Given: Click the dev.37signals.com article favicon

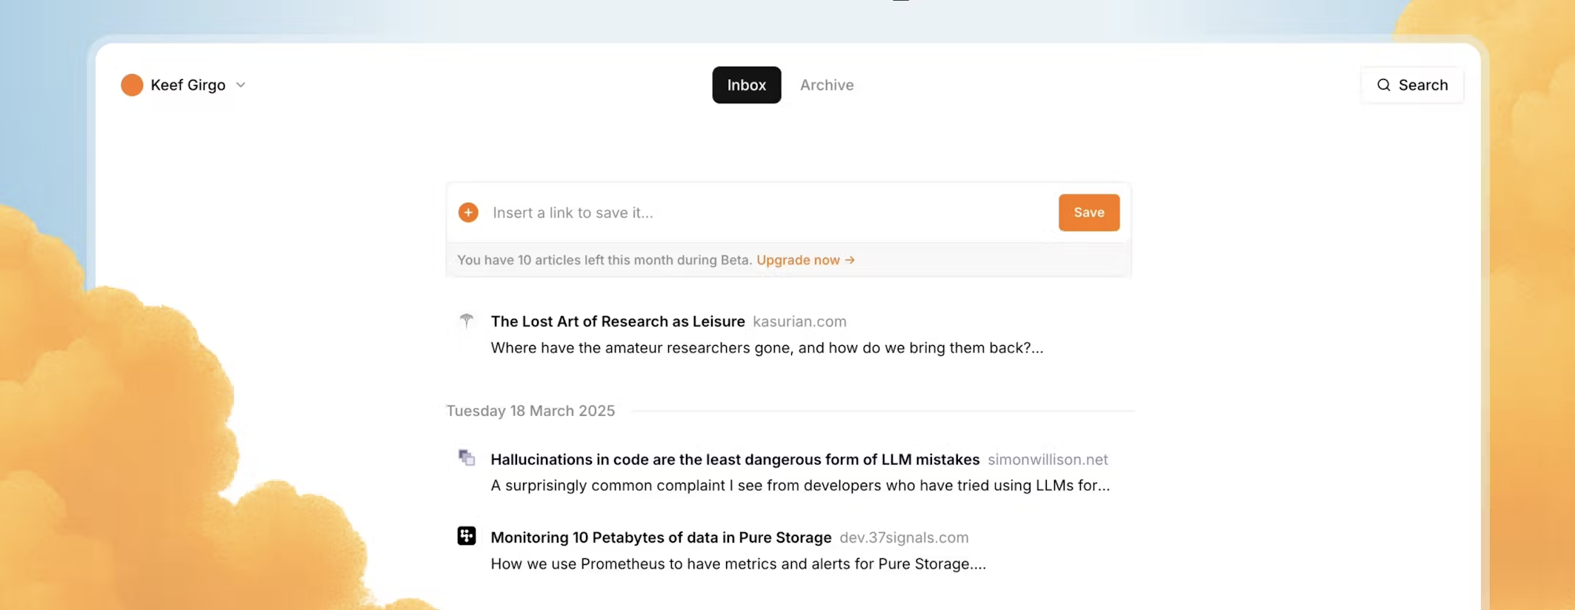Looking at the screenshot, I should [x=466, y=536].
